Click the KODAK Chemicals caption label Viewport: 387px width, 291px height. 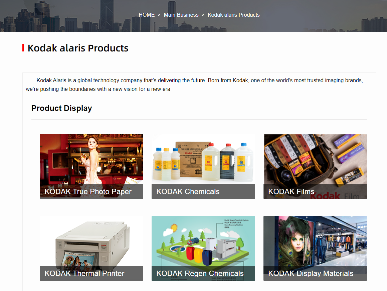188,192
